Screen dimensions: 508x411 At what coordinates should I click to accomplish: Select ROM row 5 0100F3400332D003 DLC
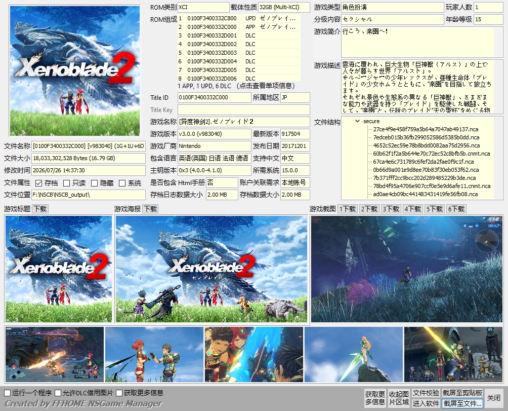[239, 53]
